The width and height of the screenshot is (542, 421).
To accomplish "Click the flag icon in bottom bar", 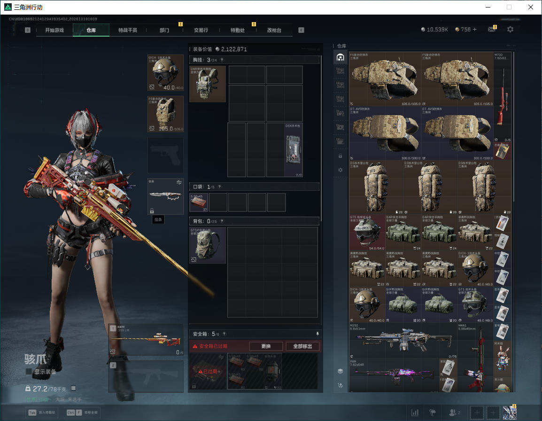I will (433, 413).
